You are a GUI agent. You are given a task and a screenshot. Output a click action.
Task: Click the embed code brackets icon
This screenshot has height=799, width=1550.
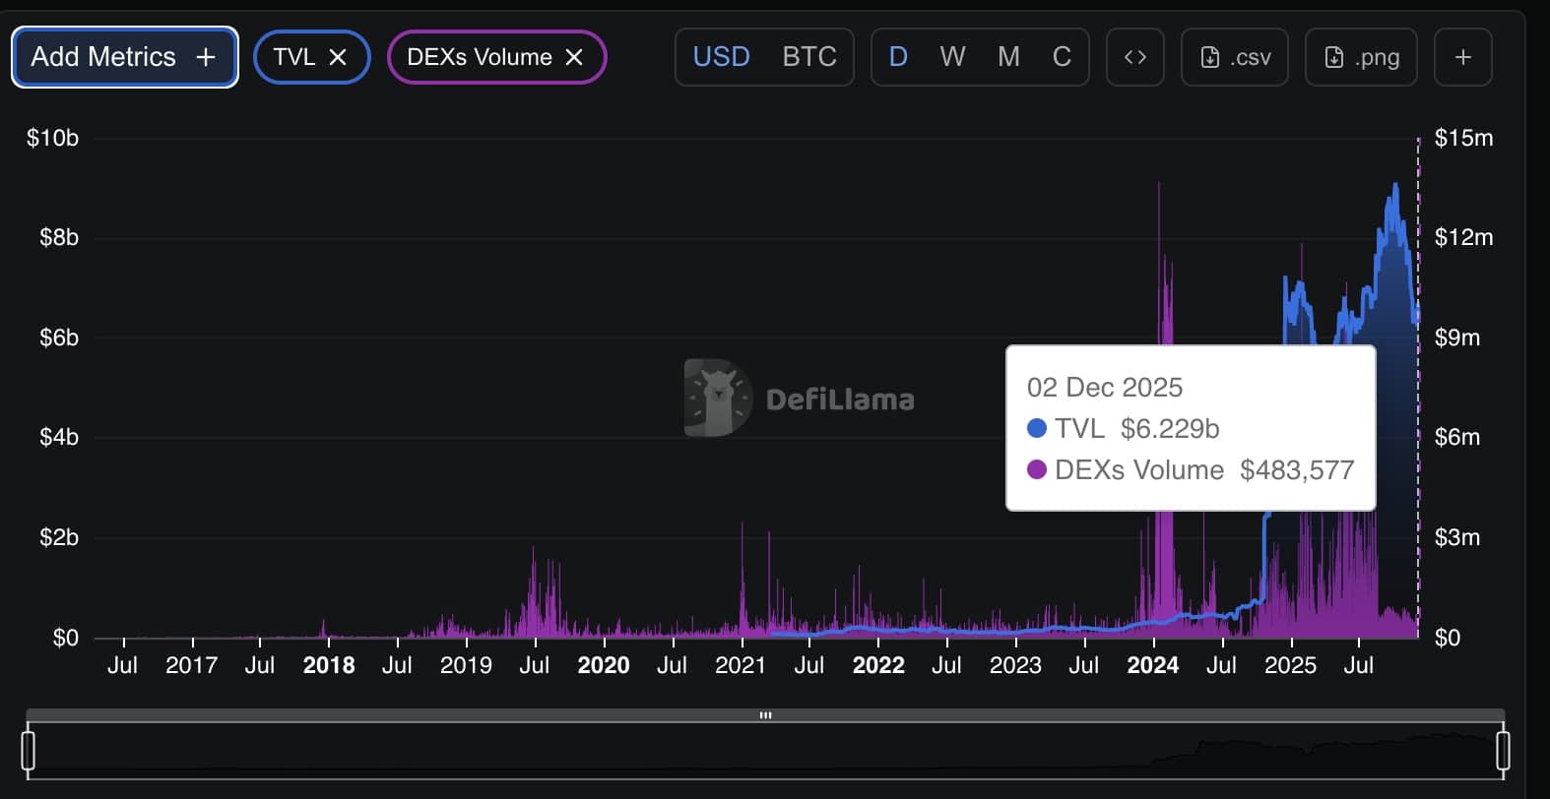(x=1134, y=57)
